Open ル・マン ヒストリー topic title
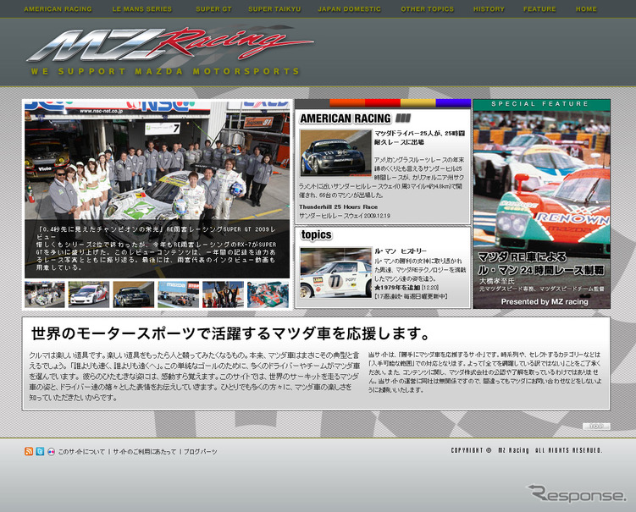Viewport: 636px width, 512px height. click(x=401, y=251)
